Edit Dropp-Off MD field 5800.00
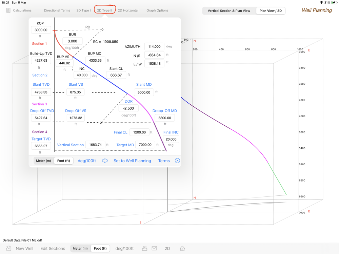Image resolution: width=339 pixels, height=254 pixels. coord(165,118)
